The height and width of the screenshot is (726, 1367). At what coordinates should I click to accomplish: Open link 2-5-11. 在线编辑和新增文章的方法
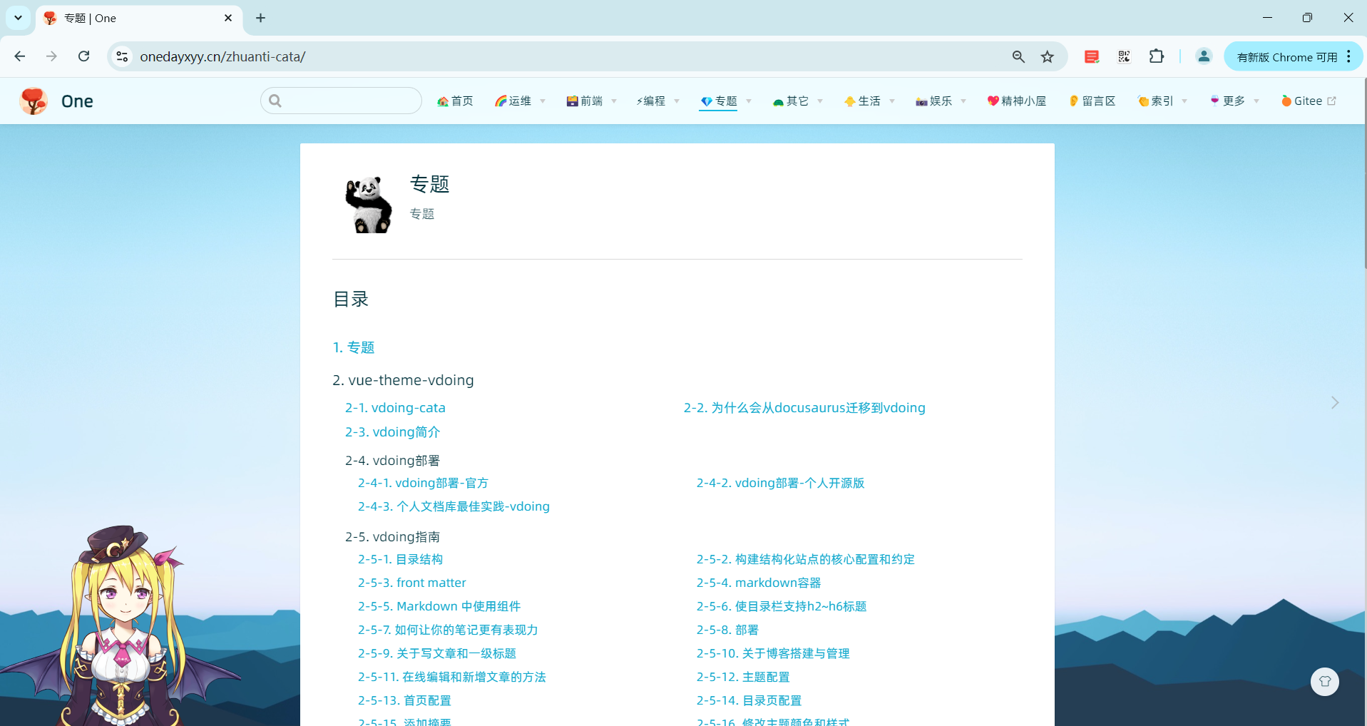pos(451,677)
